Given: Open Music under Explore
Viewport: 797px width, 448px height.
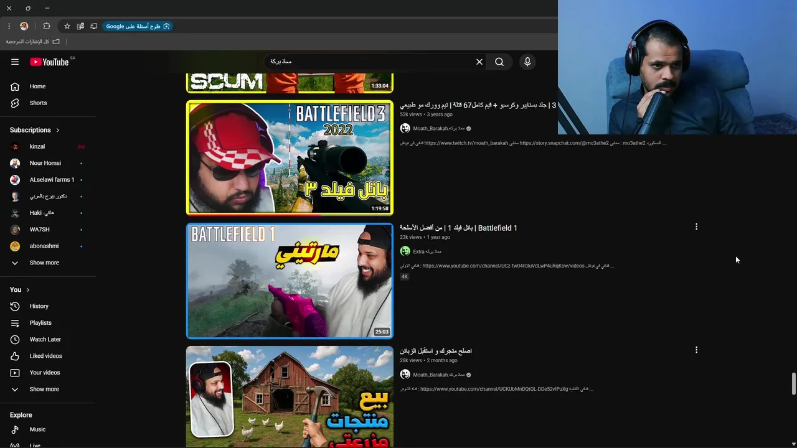Looking at the screenshot, I should 48,429.
